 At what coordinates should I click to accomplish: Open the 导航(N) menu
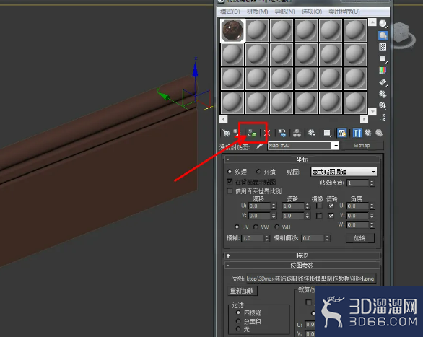[x=284, y=12]
